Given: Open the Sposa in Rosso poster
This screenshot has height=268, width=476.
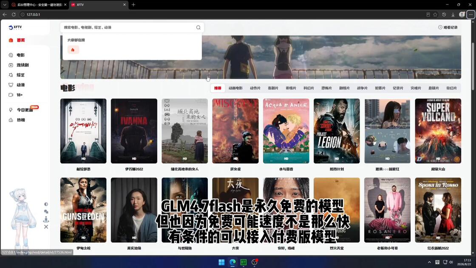Looking at the screenshot, I should (x=438, y=210).
